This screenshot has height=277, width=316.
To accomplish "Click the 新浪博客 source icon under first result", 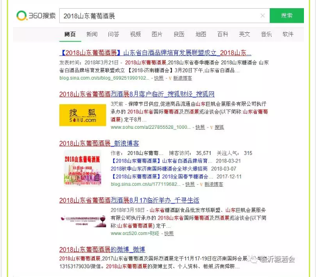I will coord(182,78).
